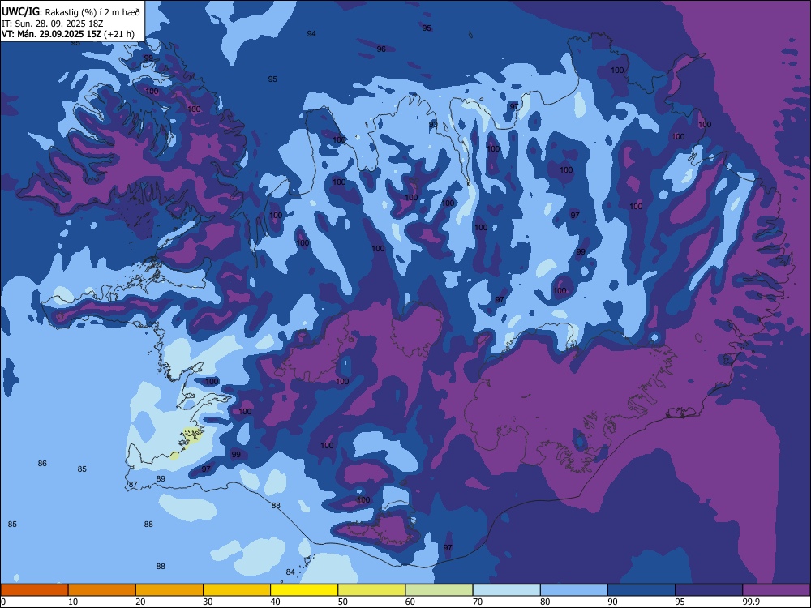
Task: Pick the pale green 60–70 legend swatch
Action: pyautogui.click(x=439, y=590)
